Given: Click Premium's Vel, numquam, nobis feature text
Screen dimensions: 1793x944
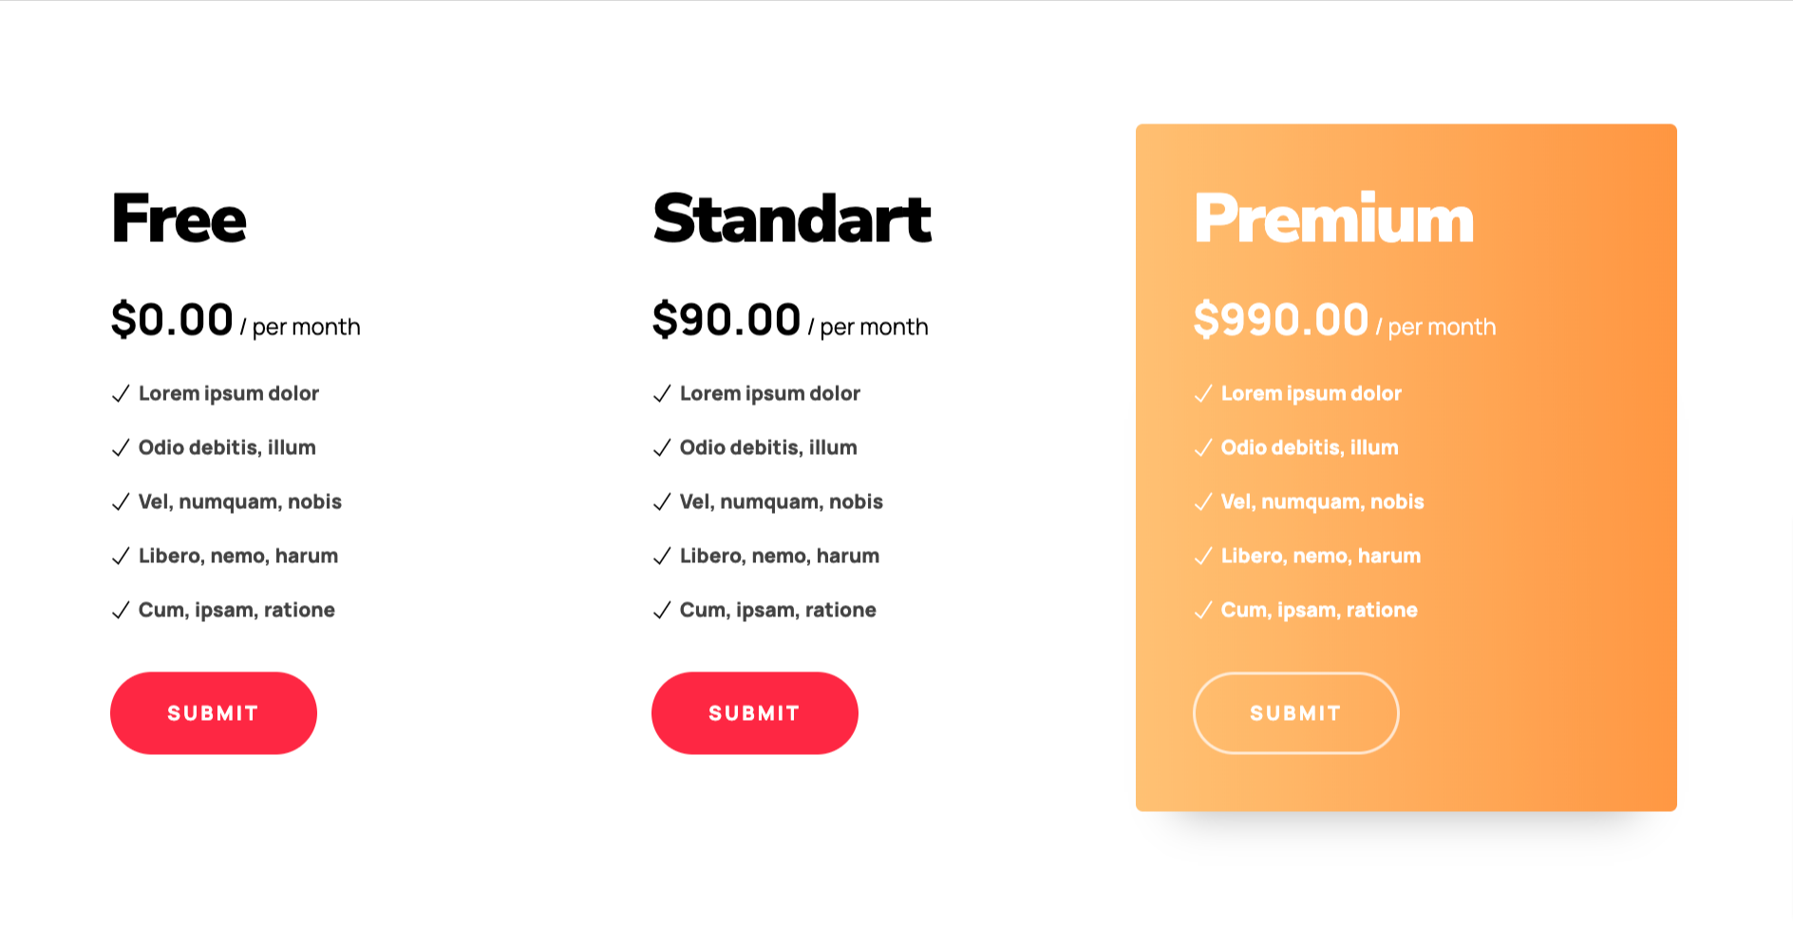Looking at the screenshot, I should [1322, 501].
